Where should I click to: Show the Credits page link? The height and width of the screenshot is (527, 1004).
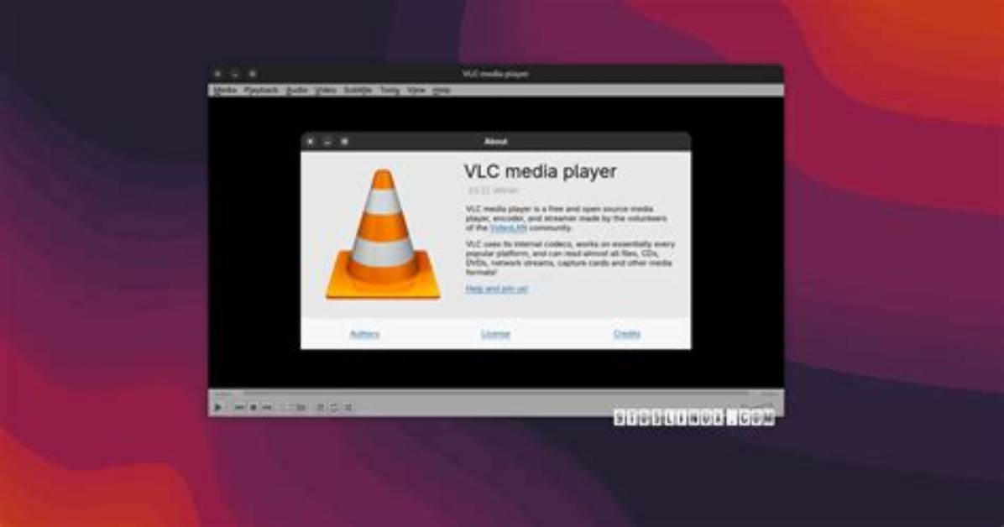pyautogui.click(x=627, y=334)
